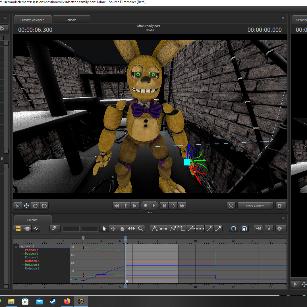Image resolution: width=307 pixels, height=307 pixels.
Task: Toggle timeline snapping magnet
Action: click(x=233, y=229)
